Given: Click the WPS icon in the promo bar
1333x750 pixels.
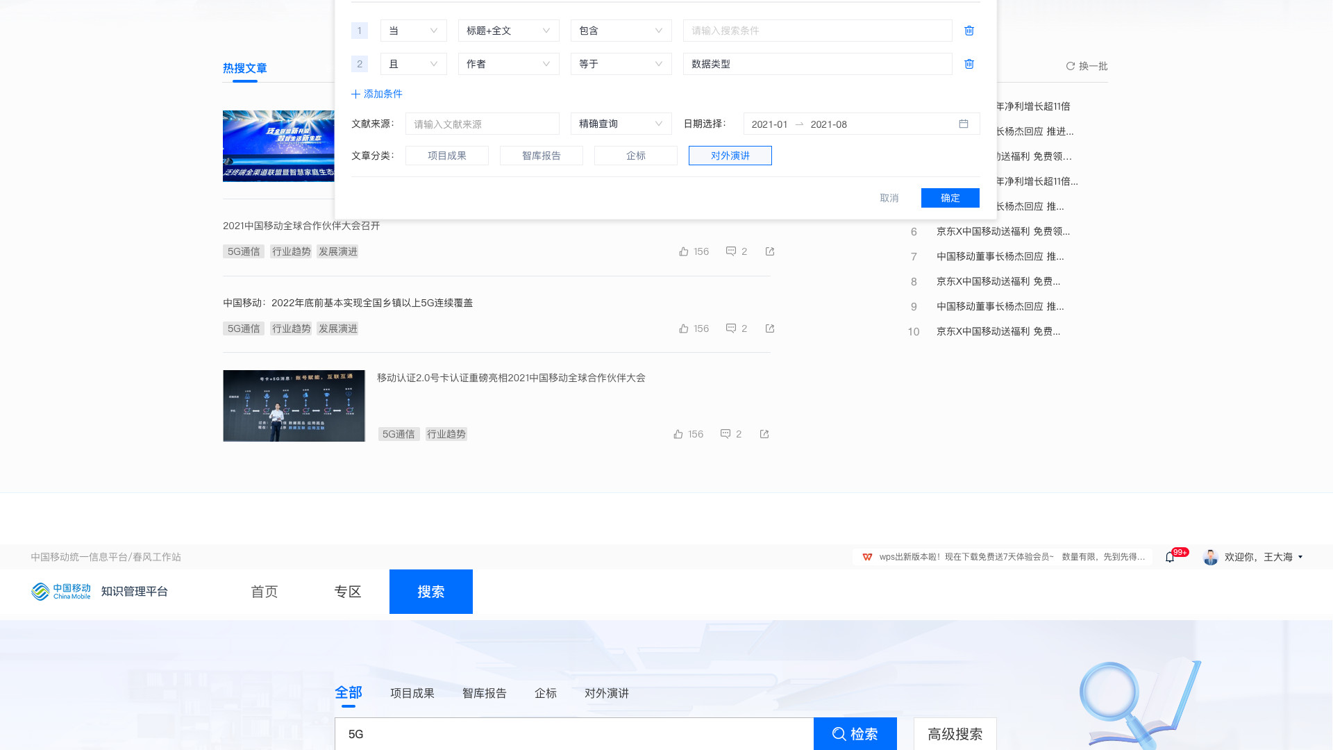Looking at the screenshot, I should pos(866,556).
